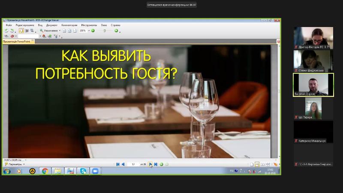Click the RU language indicator in tray

click(232, 171)
